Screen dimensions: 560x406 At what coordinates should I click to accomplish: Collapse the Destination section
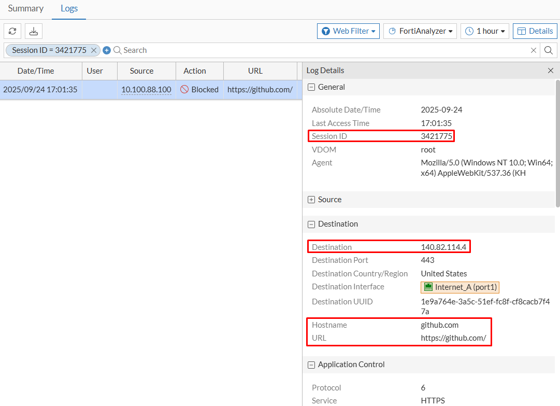(311, 224)
